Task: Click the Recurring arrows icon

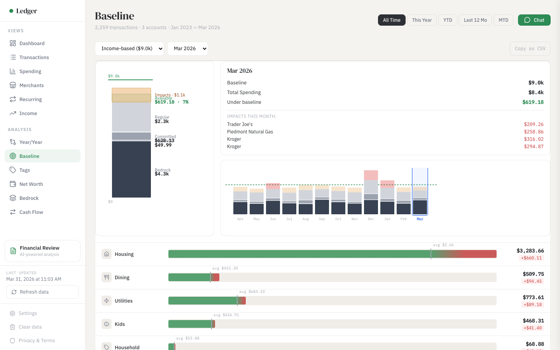Action: (12, 99)
